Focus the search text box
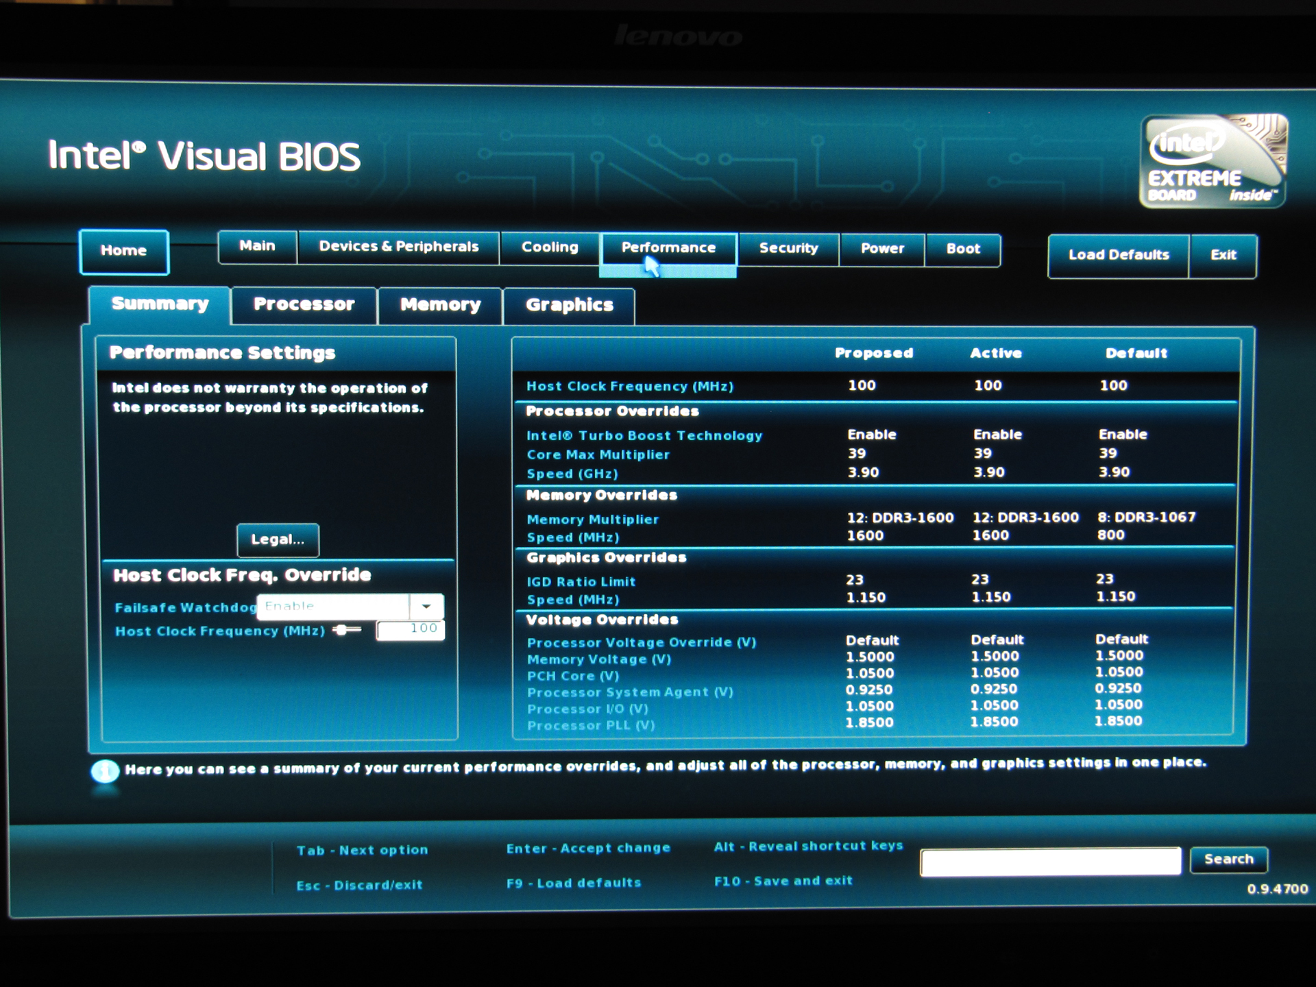Image resolution: width=1316 pixels, height=987 pixels. [1051, 862]
